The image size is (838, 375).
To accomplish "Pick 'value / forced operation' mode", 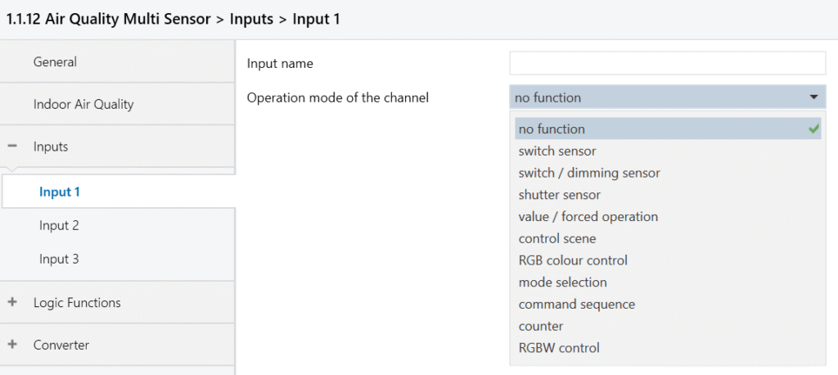I will (588, 217).
